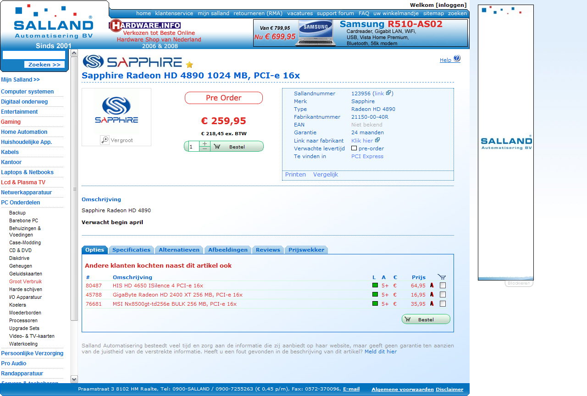Screen dimensions: 587x396
Task: Expand the Gaming category
Action: [11, 122]
